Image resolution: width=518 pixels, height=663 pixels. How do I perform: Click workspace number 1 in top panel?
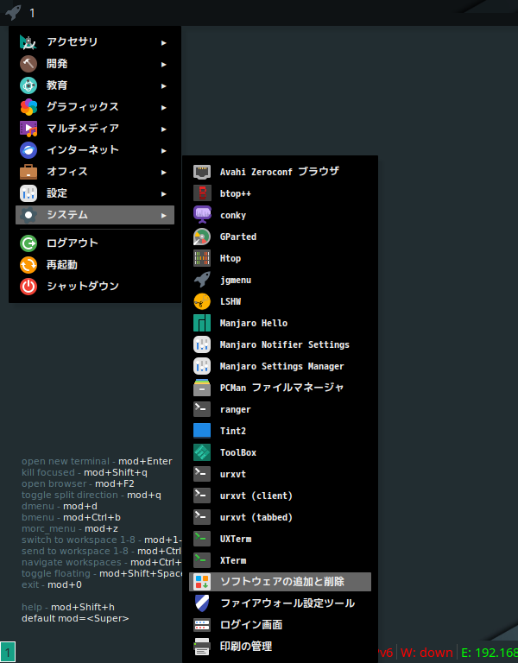(x=32, y=13)
